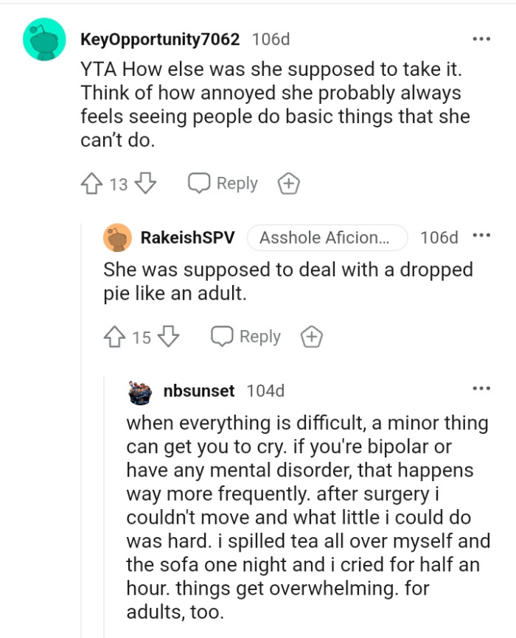
Task: Upvote RakeishSPV's reply
Action: point(116,337)
